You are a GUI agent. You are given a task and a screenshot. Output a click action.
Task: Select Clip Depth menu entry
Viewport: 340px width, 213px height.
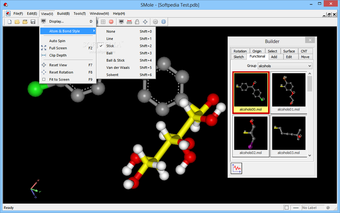point(67,55)
